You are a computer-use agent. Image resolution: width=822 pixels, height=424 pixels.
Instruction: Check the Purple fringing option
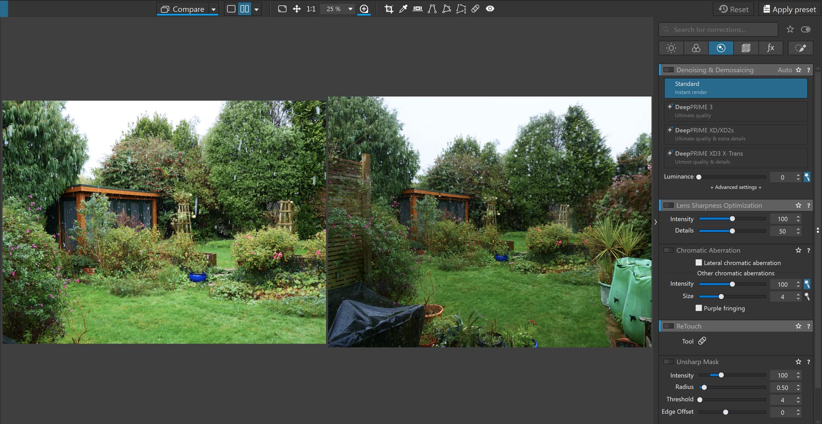pyautogui.click(x=699, y=308)
